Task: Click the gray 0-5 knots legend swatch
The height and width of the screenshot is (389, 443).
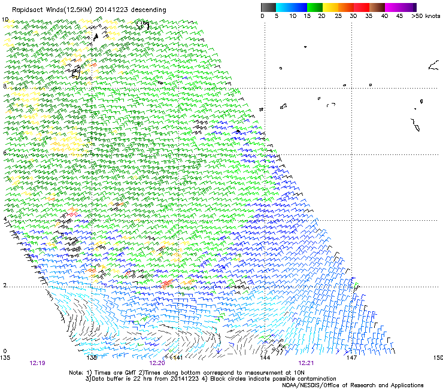Action: point(268,8)
